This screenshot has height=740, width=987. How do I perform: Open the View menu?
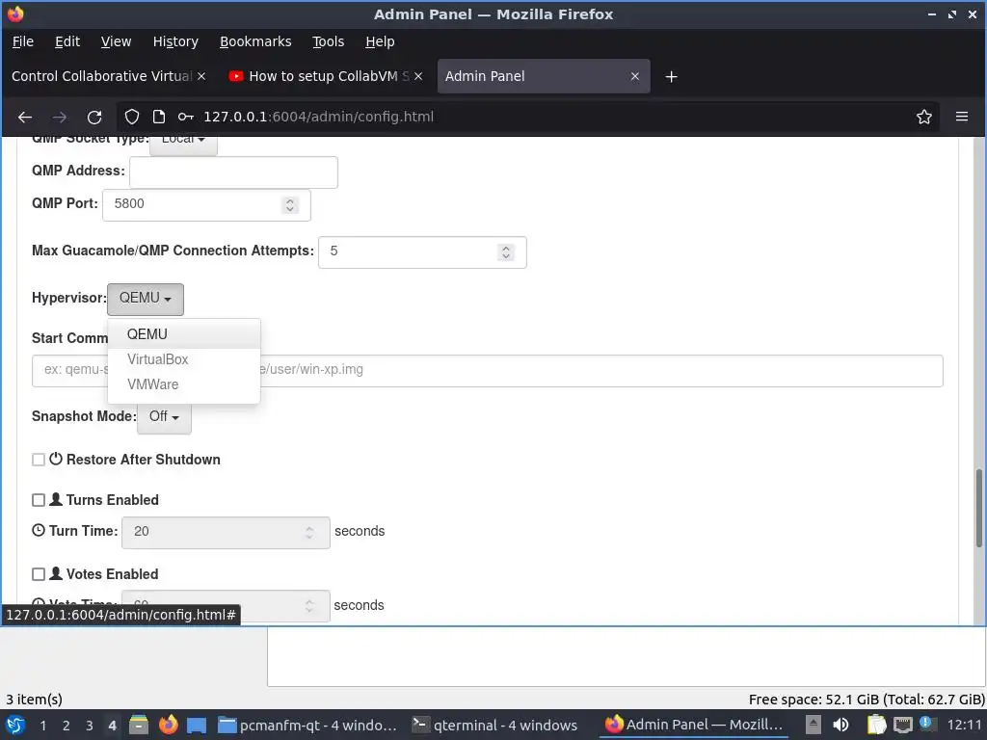(x=116, y=41)
